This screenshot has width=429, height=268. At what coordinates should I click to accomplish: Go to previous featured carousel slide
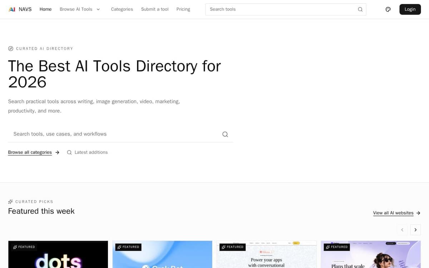402,230
